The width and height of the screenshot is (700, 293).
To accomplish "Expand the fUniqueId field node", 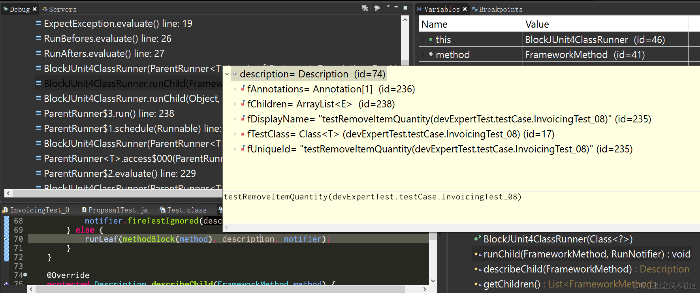I will pos(235,149).
